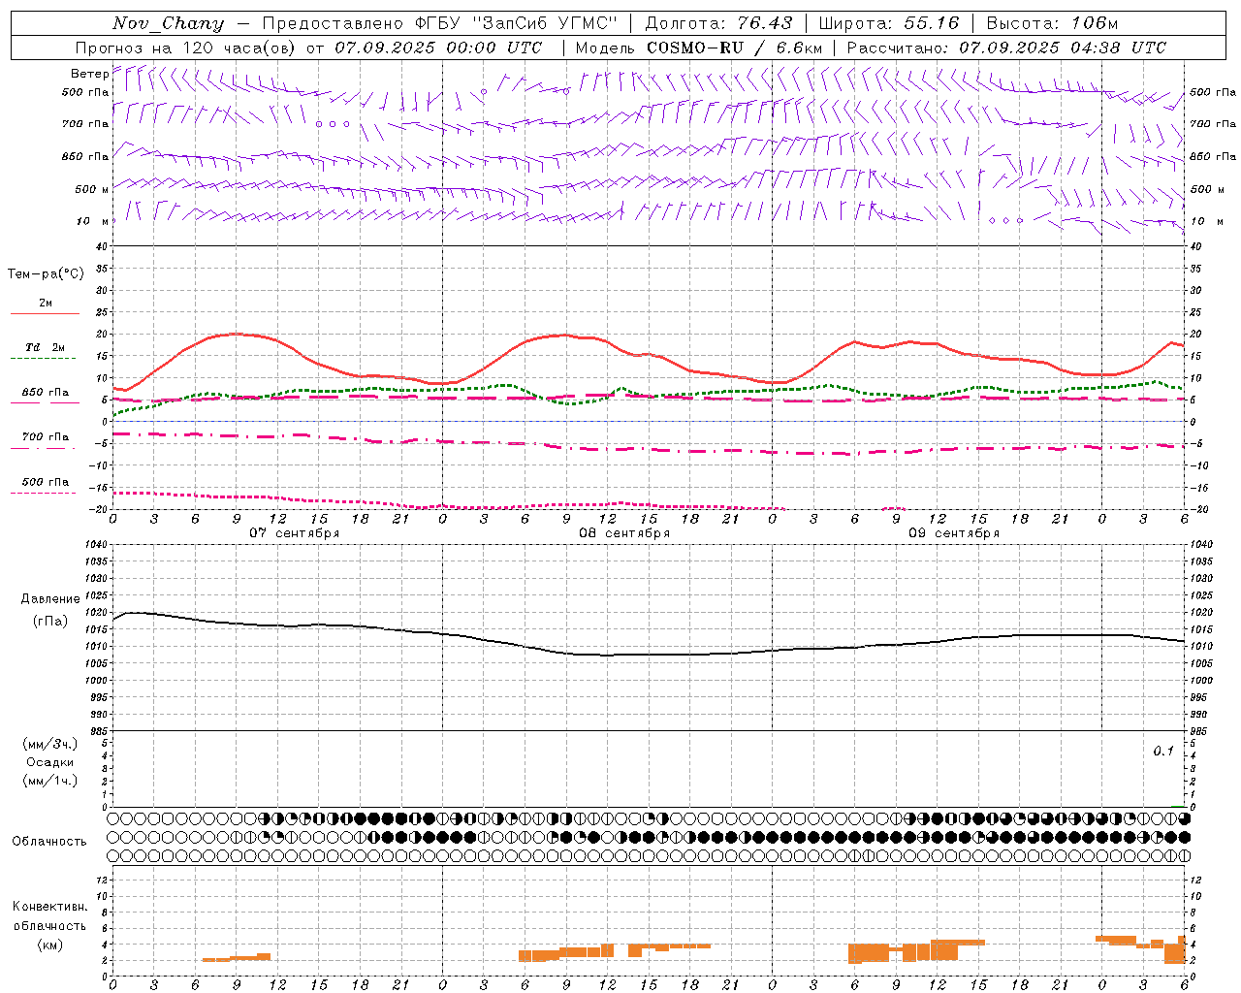Click the station title Nov_Chany
The height and width of the screenshot is (993, 1241).
tap(168, 23)
